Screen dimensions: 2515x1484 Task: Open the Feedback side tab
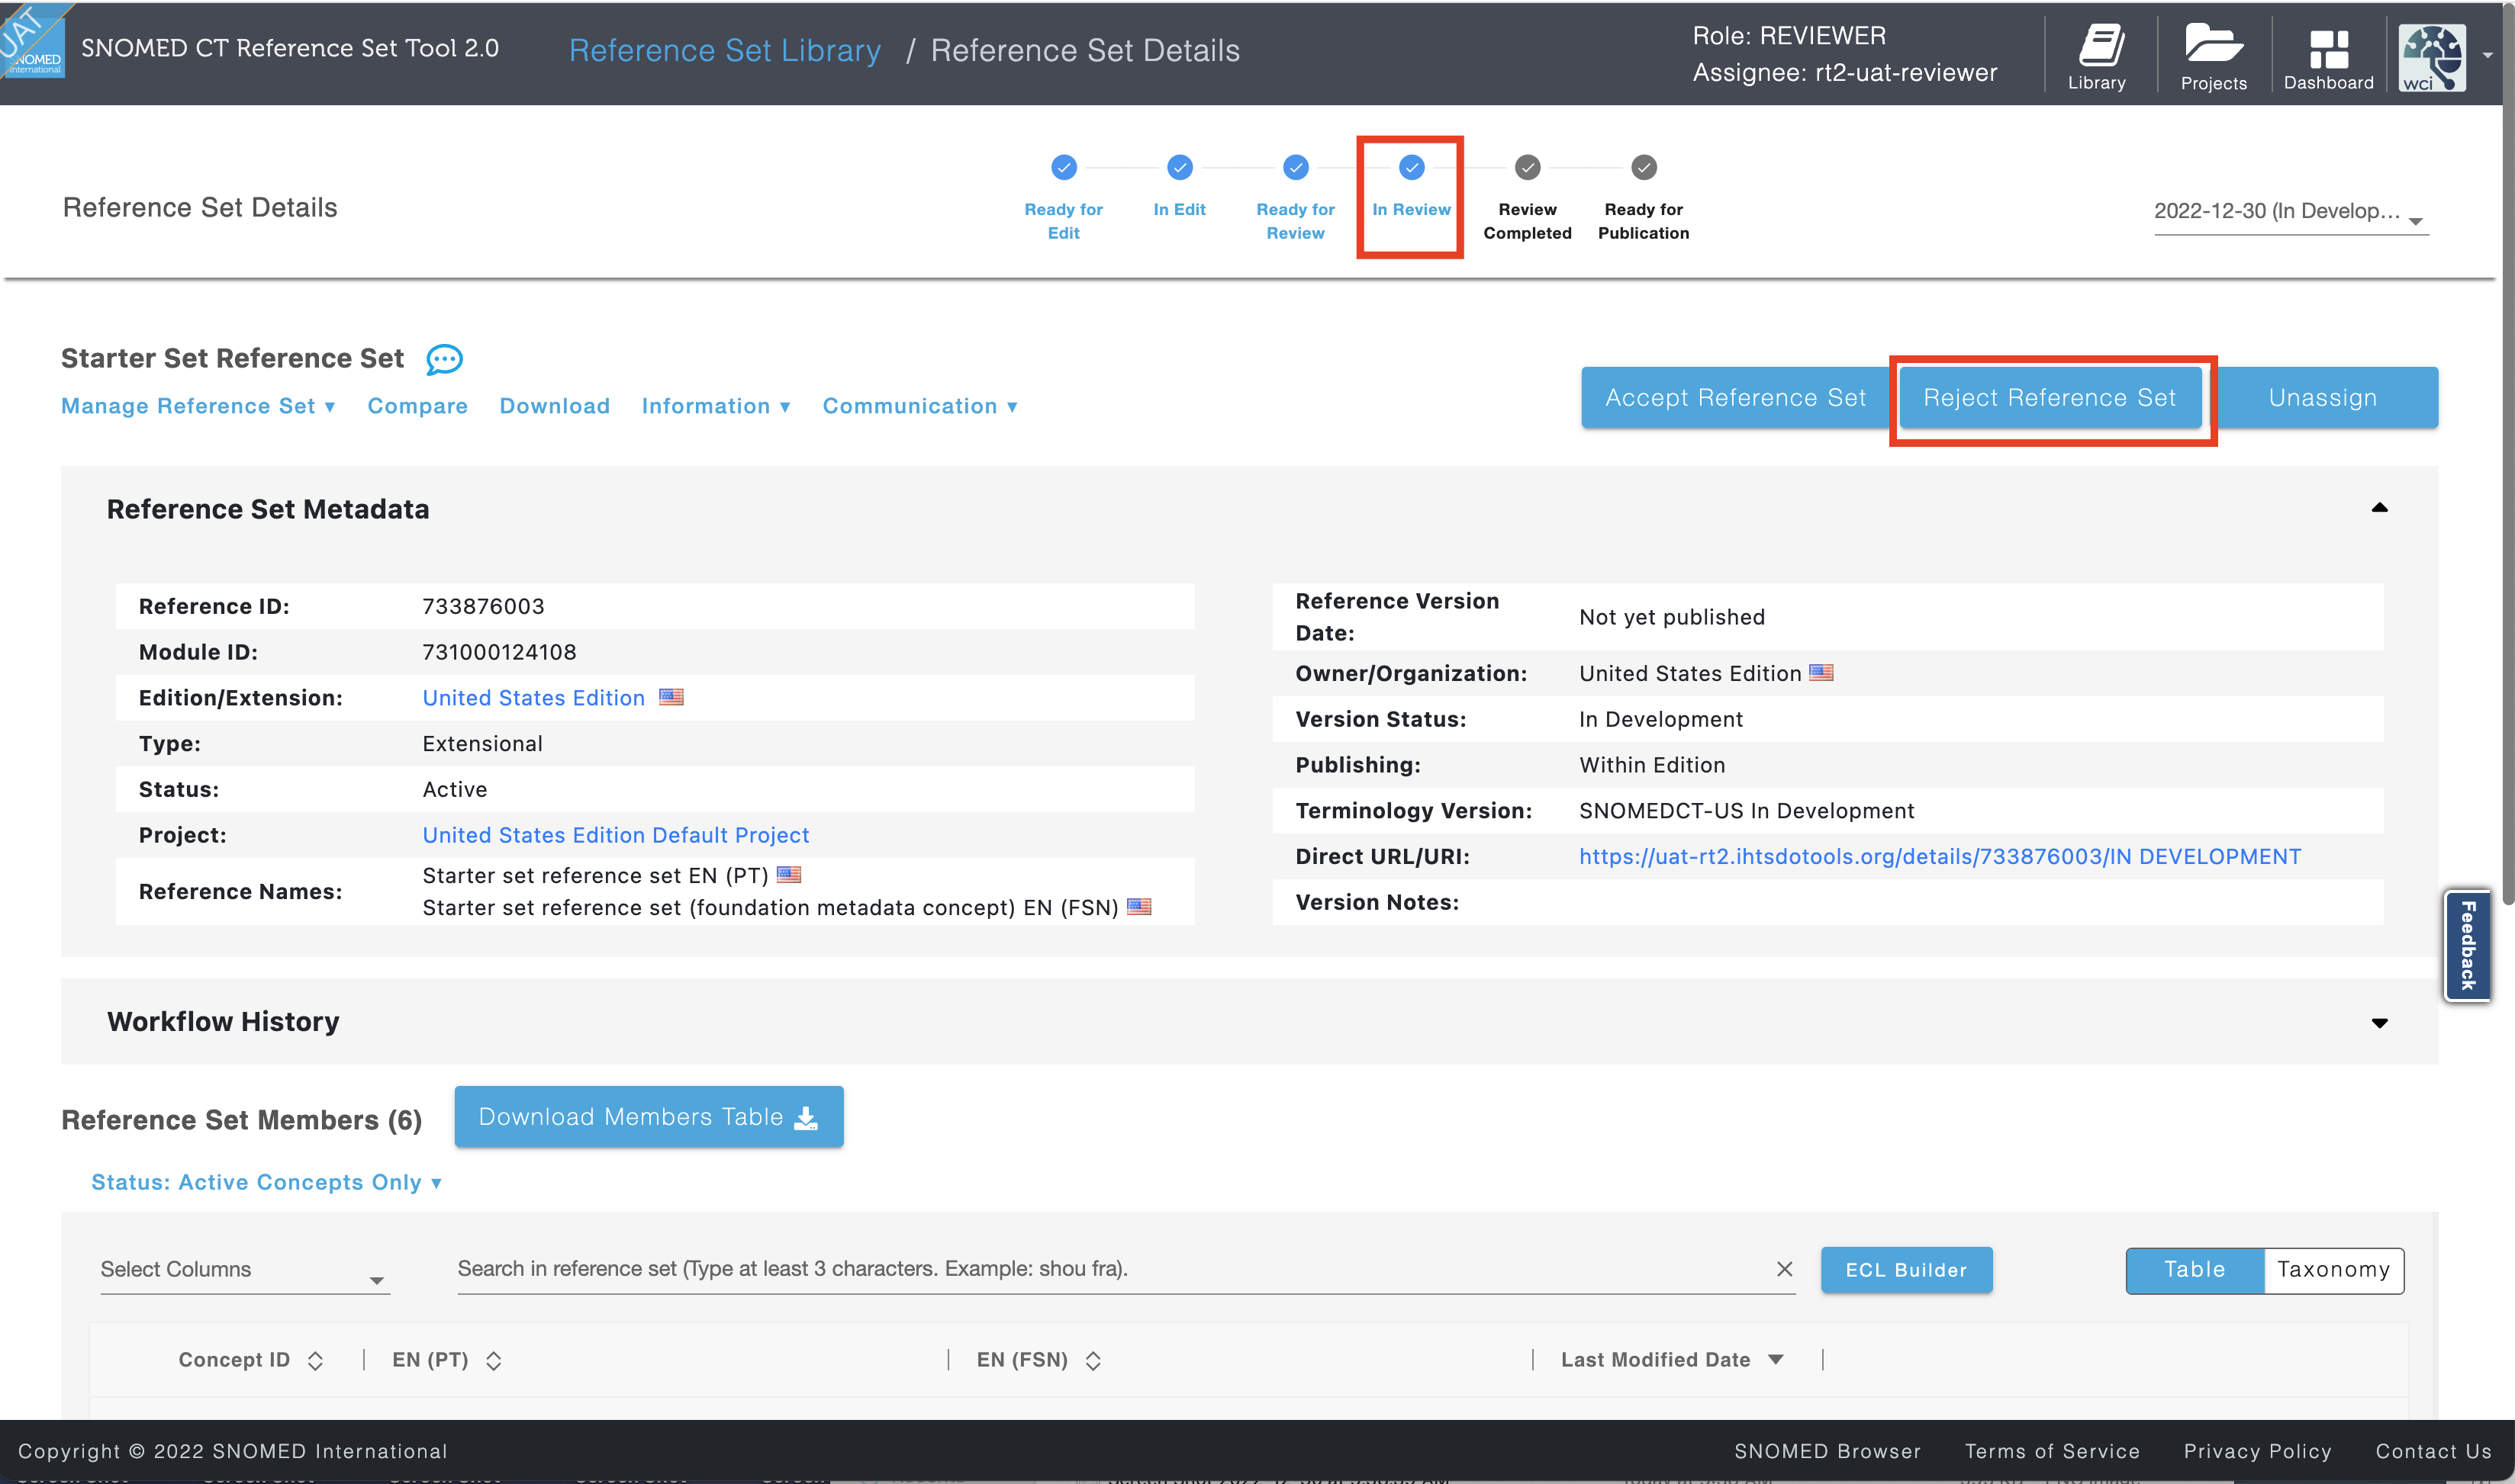[x=2467, y=946]
